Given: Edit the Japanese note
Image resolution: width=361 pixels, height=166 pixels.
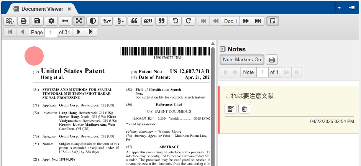Looking at the screenshot, I should coord(230,109).
